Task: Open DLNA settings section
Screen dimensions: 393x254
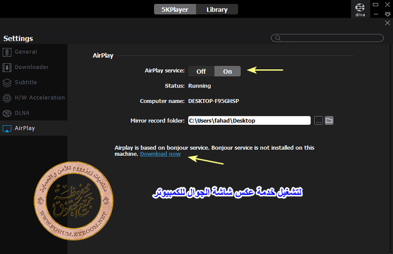Action: pos(33,113)
